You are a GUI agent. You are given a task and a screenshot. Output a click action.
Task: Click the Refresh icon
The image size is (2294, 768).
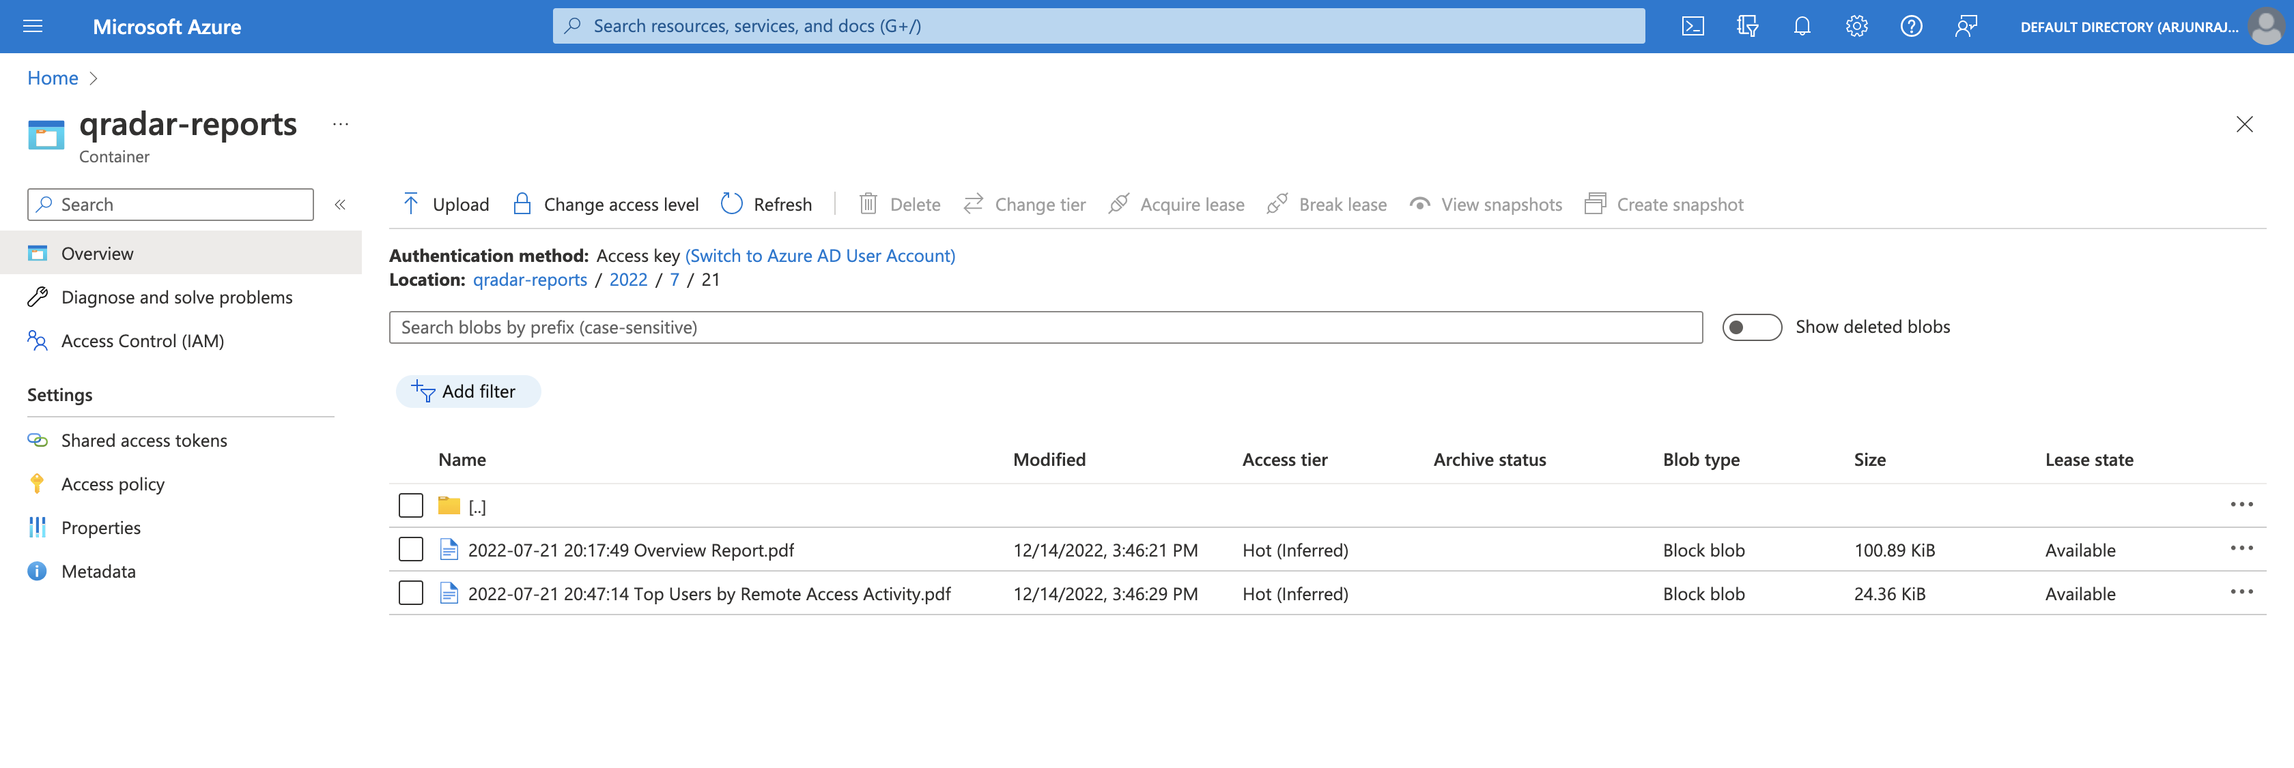(x=731, y=203)
